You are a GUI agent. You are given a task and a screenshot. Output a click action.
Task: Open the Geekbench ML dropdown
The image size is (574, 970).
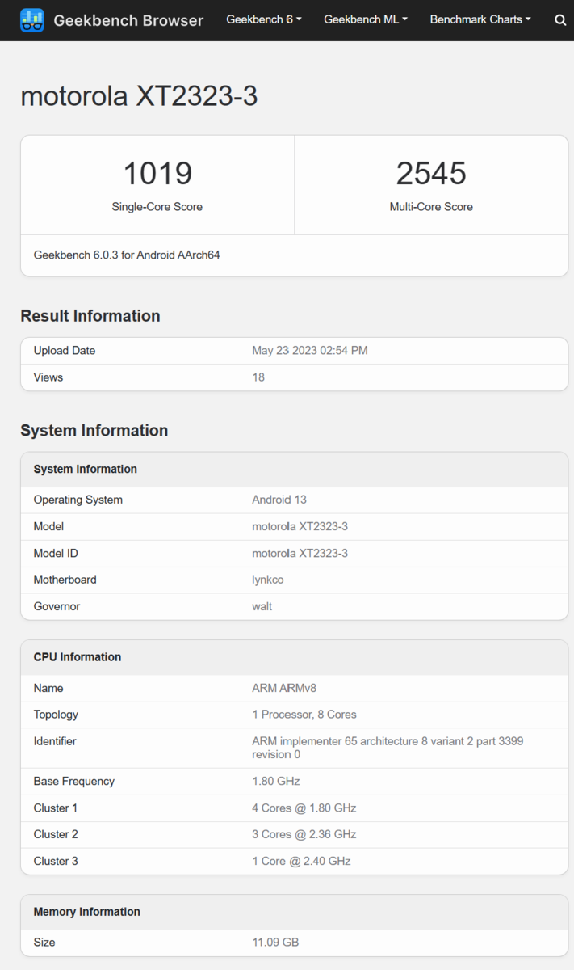(366, 19)
